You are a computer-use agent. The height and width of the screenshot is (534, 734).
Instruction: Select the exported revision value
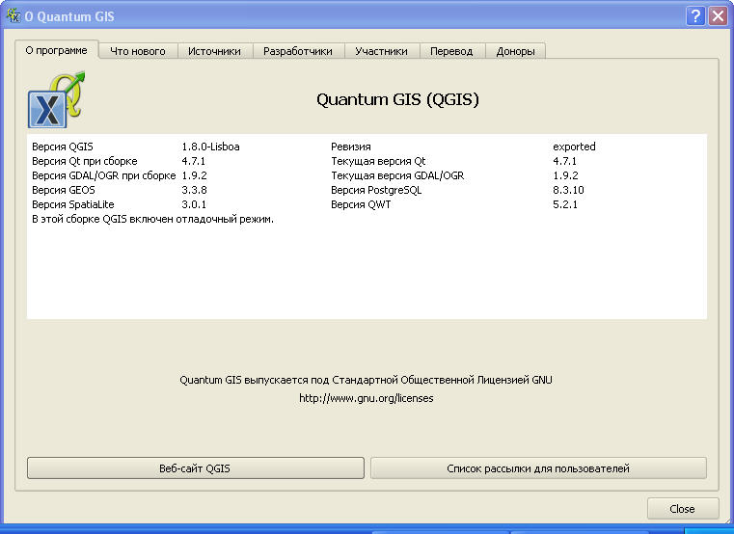575,147
